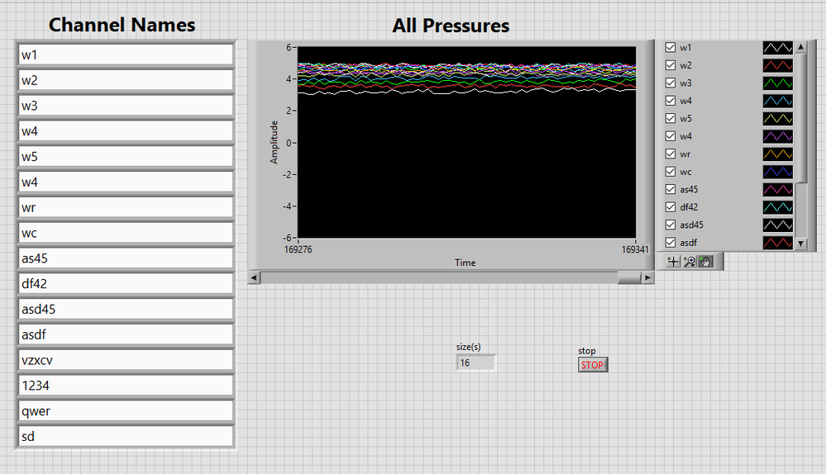Click the w2 channel name field
The image size is (826, 474).
click(x=126, y=80)
